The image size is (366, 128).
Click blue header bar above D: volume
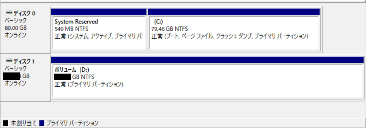coord(207,60)
